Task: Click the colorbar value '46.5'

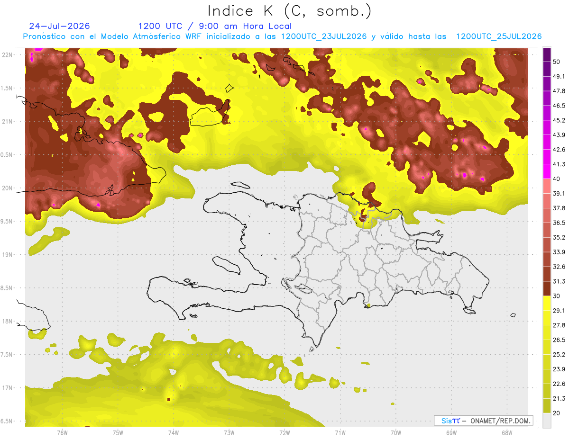Action: tap(559, 106)
